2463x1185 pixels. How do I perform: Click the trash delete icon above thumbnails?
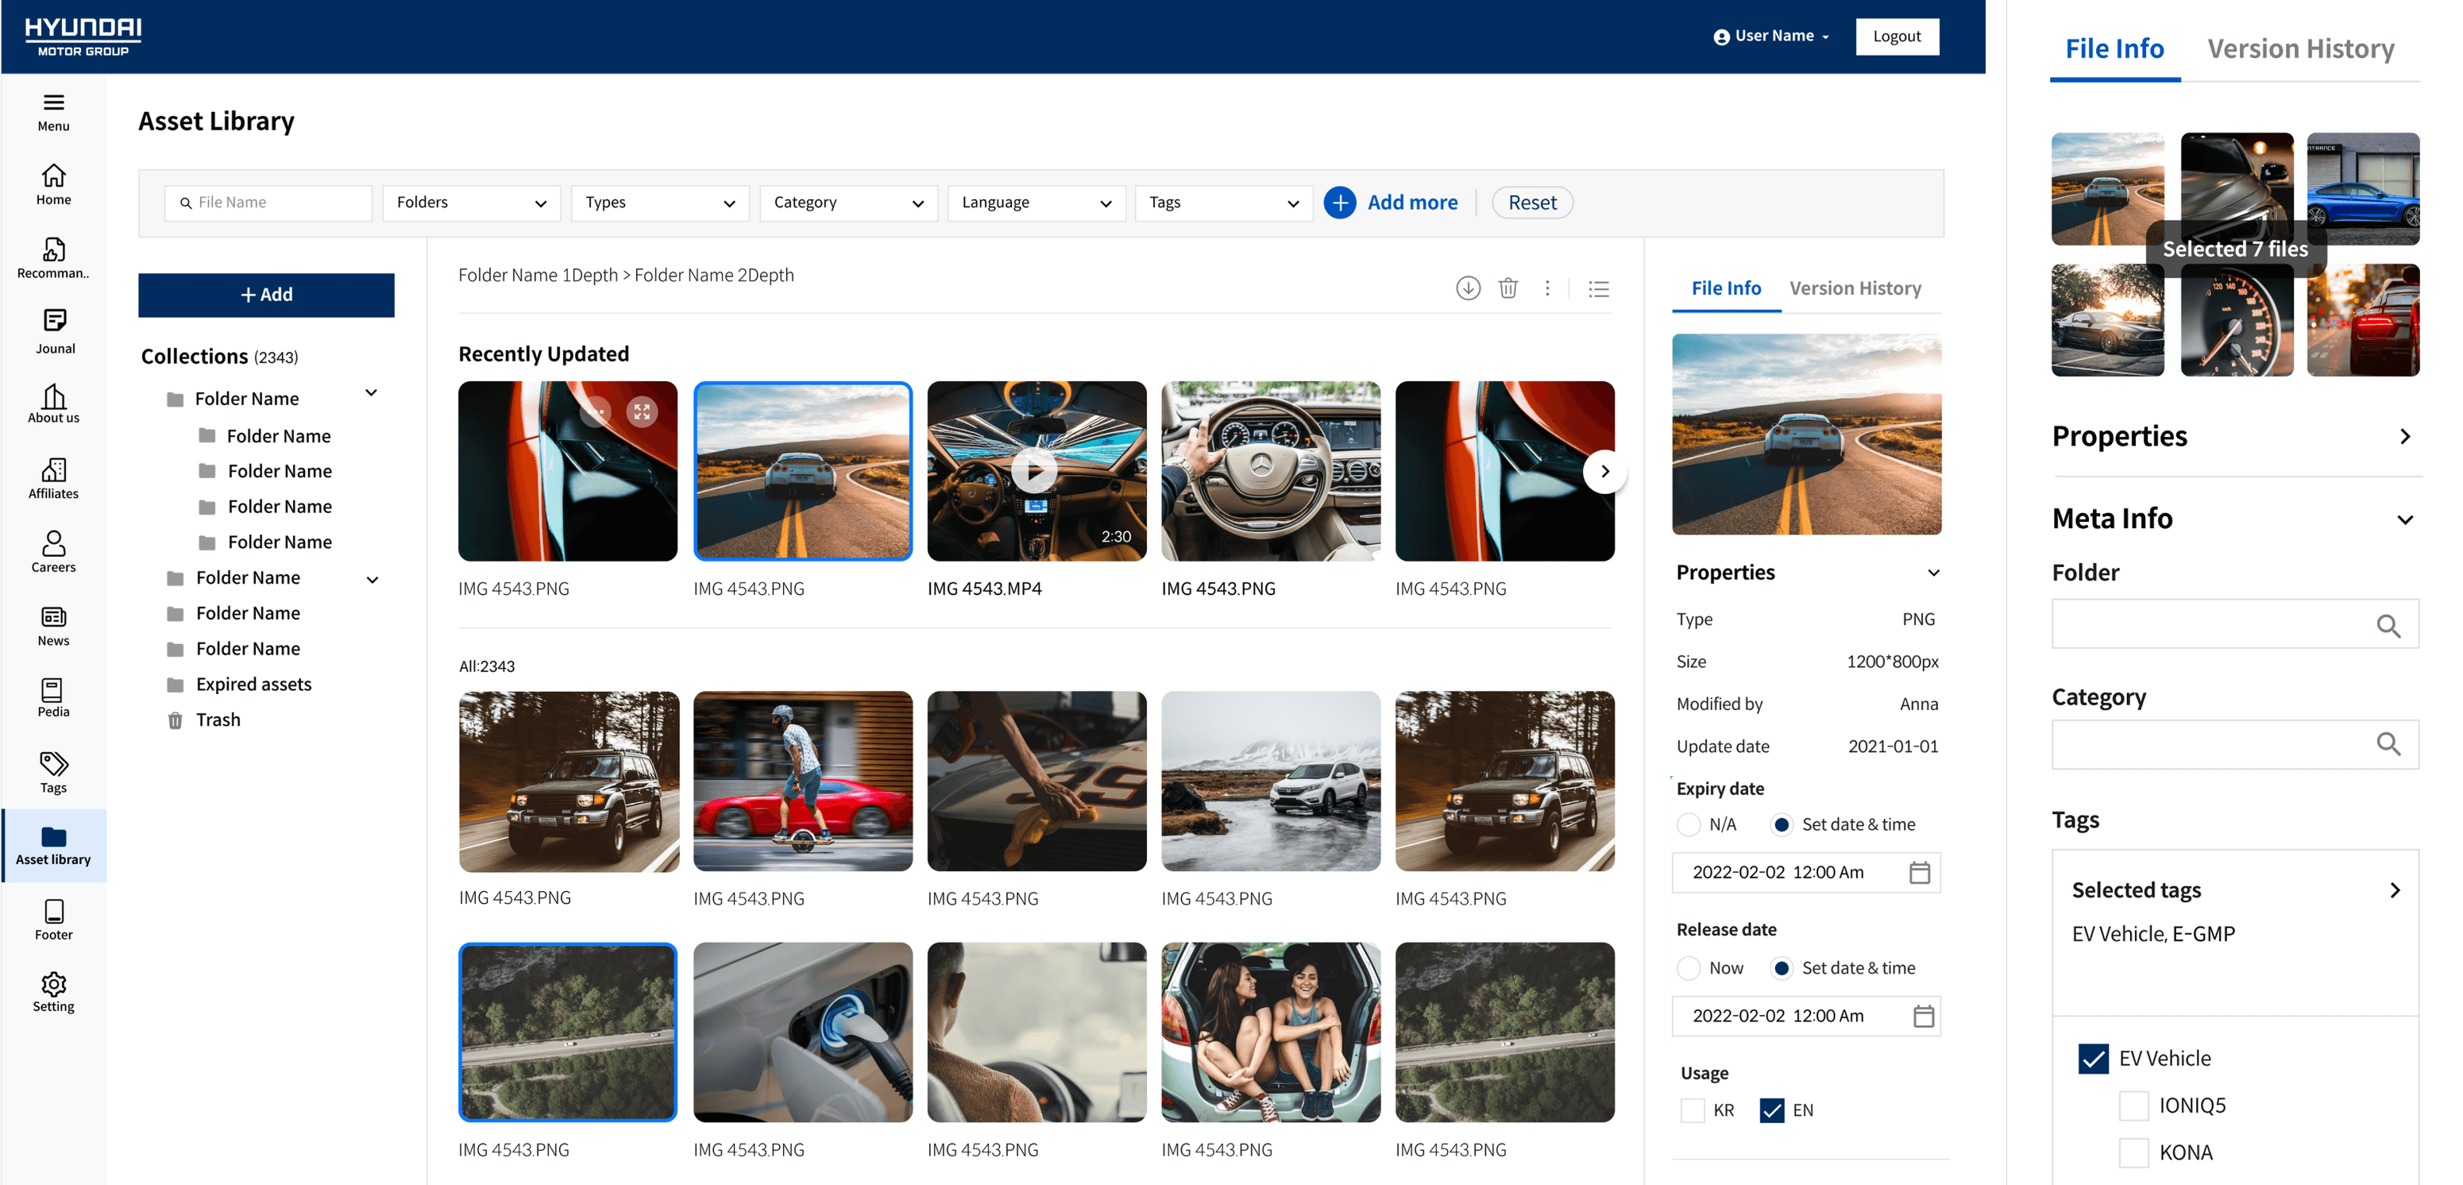[1508, 288]
